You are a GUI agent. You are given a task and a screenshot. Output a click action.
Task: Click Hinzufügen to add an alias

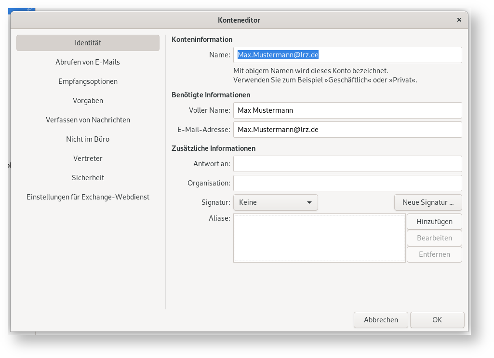(434, 222)
